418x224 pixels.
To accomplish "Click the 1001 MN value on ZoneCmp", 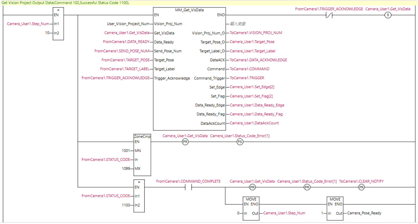I will [126, 151].
